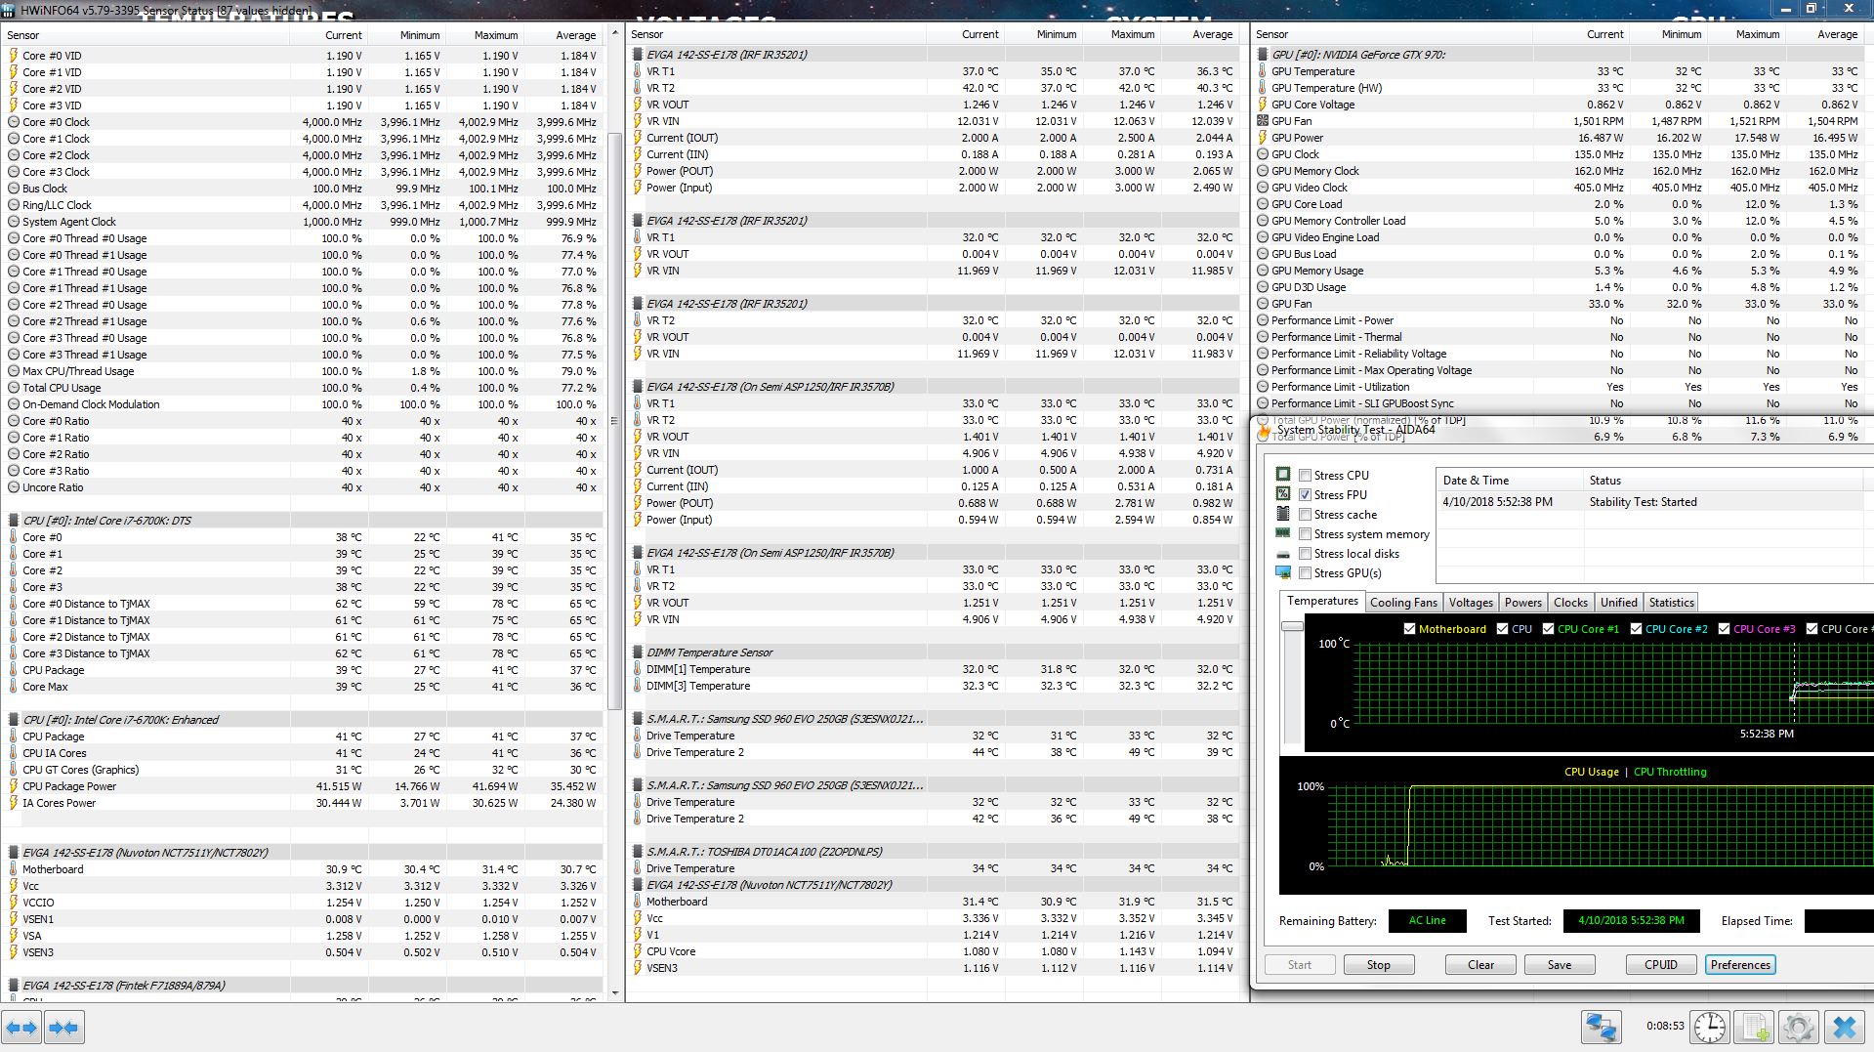Click the Stress system memory RAM icon

[1283, 533]
